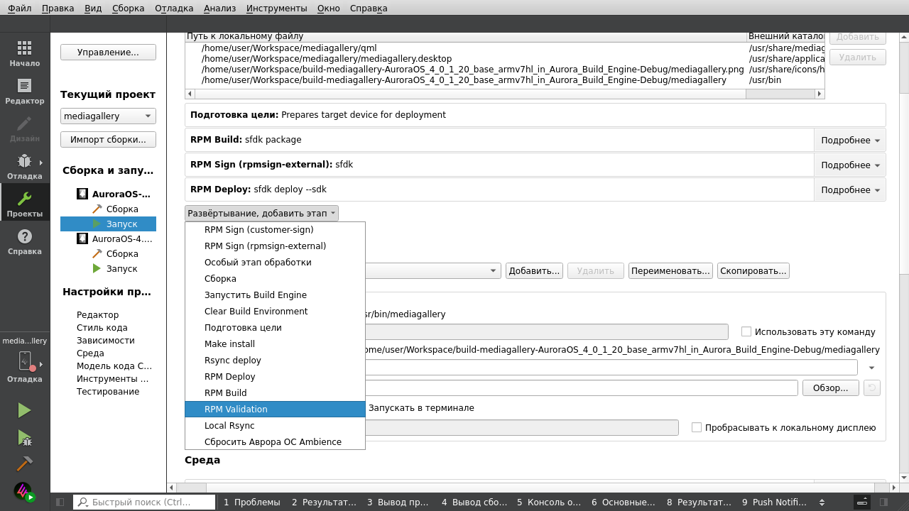Build the project using the hammer icon
909x511 pixels.
click(25, 463)
